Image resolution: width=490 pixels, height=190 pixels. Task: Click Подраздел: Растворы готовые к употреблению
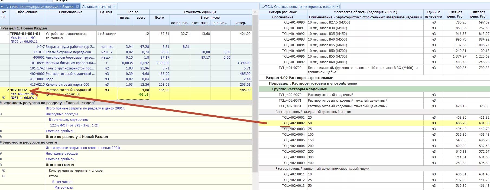[x=313, y=84]
